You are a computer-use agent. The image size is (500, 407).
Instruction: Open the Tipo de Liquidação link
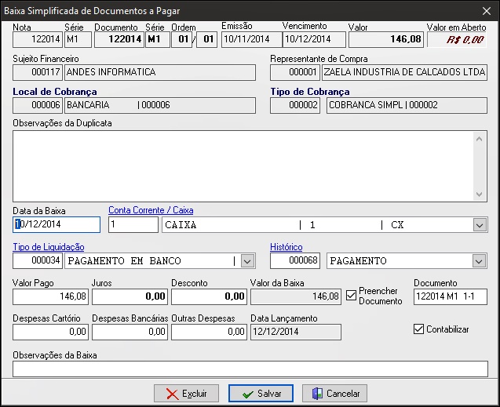49,247
